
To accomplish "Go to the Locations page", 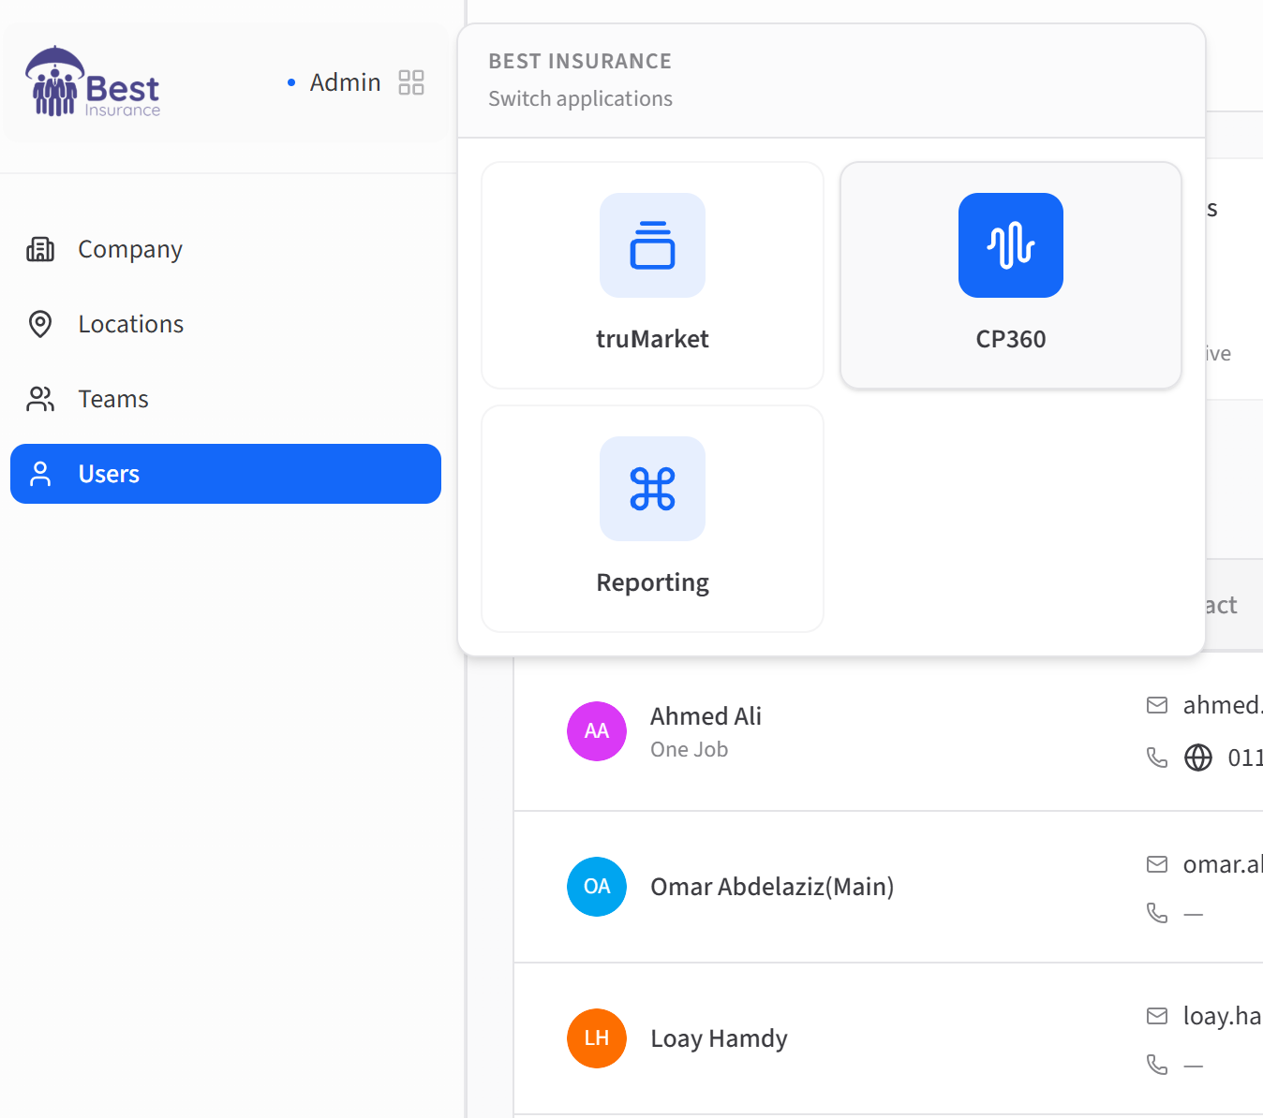I will point(131,324).
